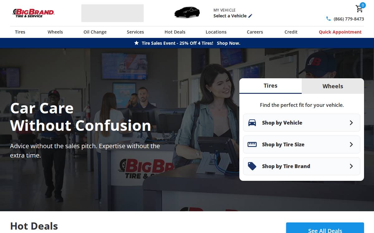Click the pencil edit icon beside Select a Vehicle
The image size is (374, 233).
click(250, 16)
